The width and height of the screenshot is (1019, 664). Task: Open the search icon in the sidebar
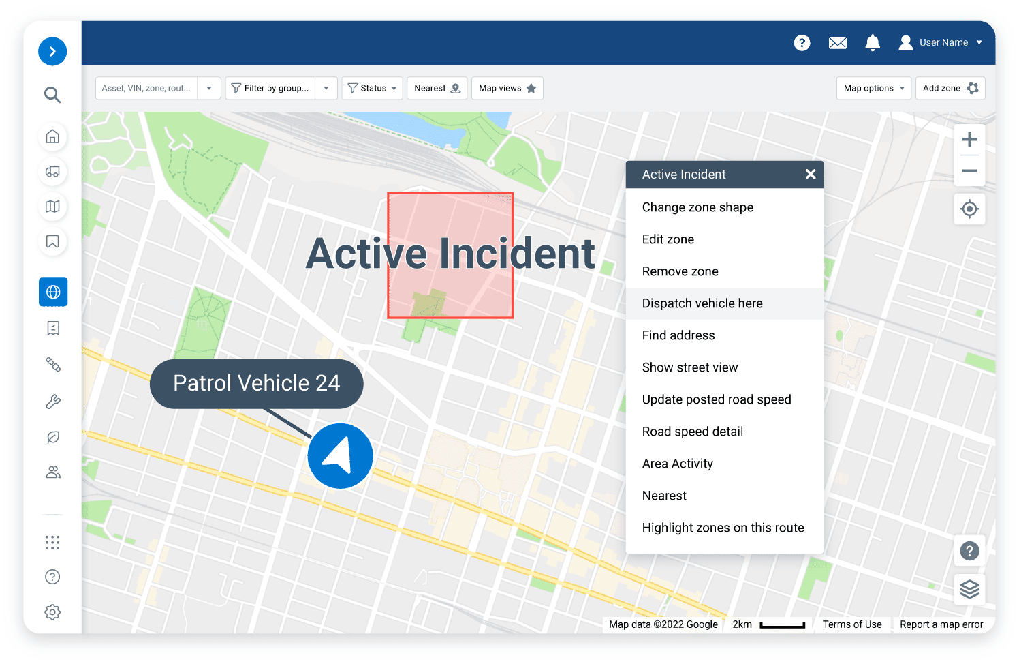point(52,95)
